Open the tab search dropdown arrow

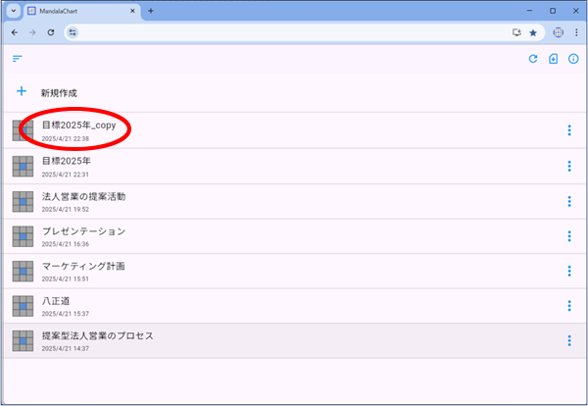14,11
